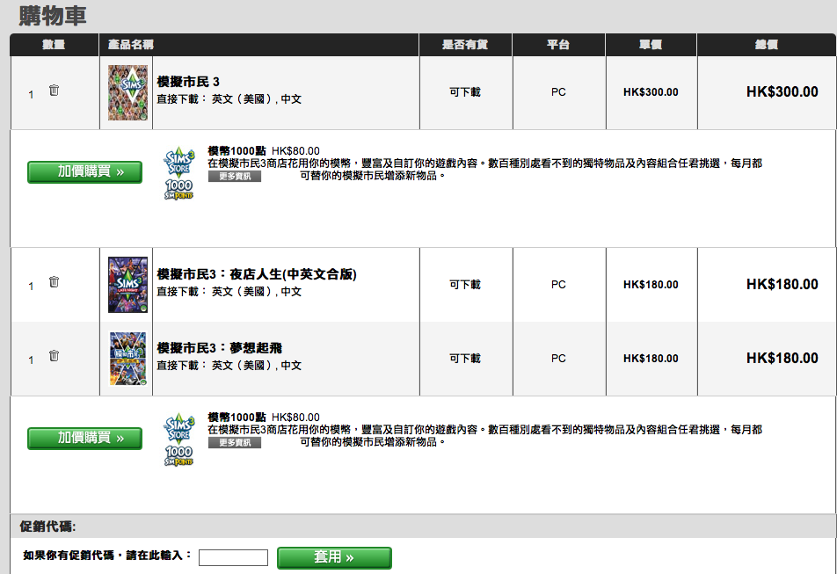Click PC platform cell for 夢想起飛

click(558, 359)
